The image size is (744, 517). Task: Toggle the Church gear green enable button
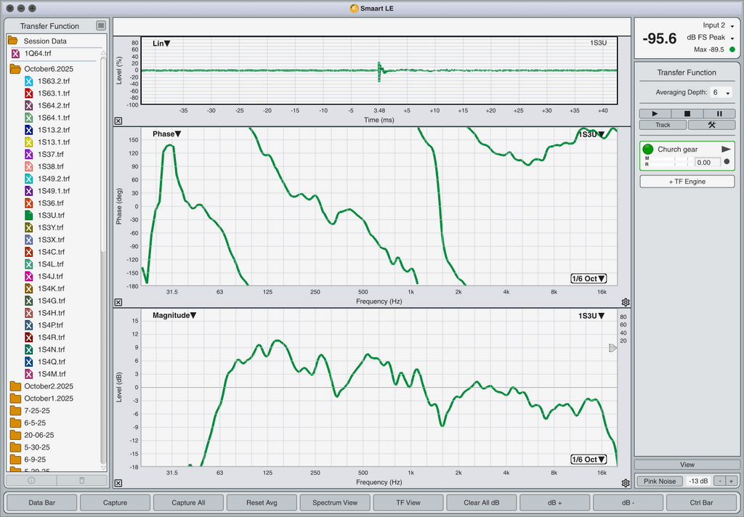point(648,149)
